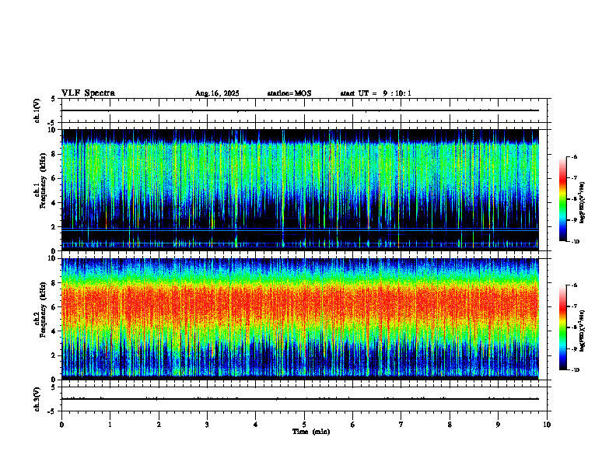Viewport: 616px width, 476px height.
Task: Click time axis tick label "4"
Action: click(x=255, y=425)
